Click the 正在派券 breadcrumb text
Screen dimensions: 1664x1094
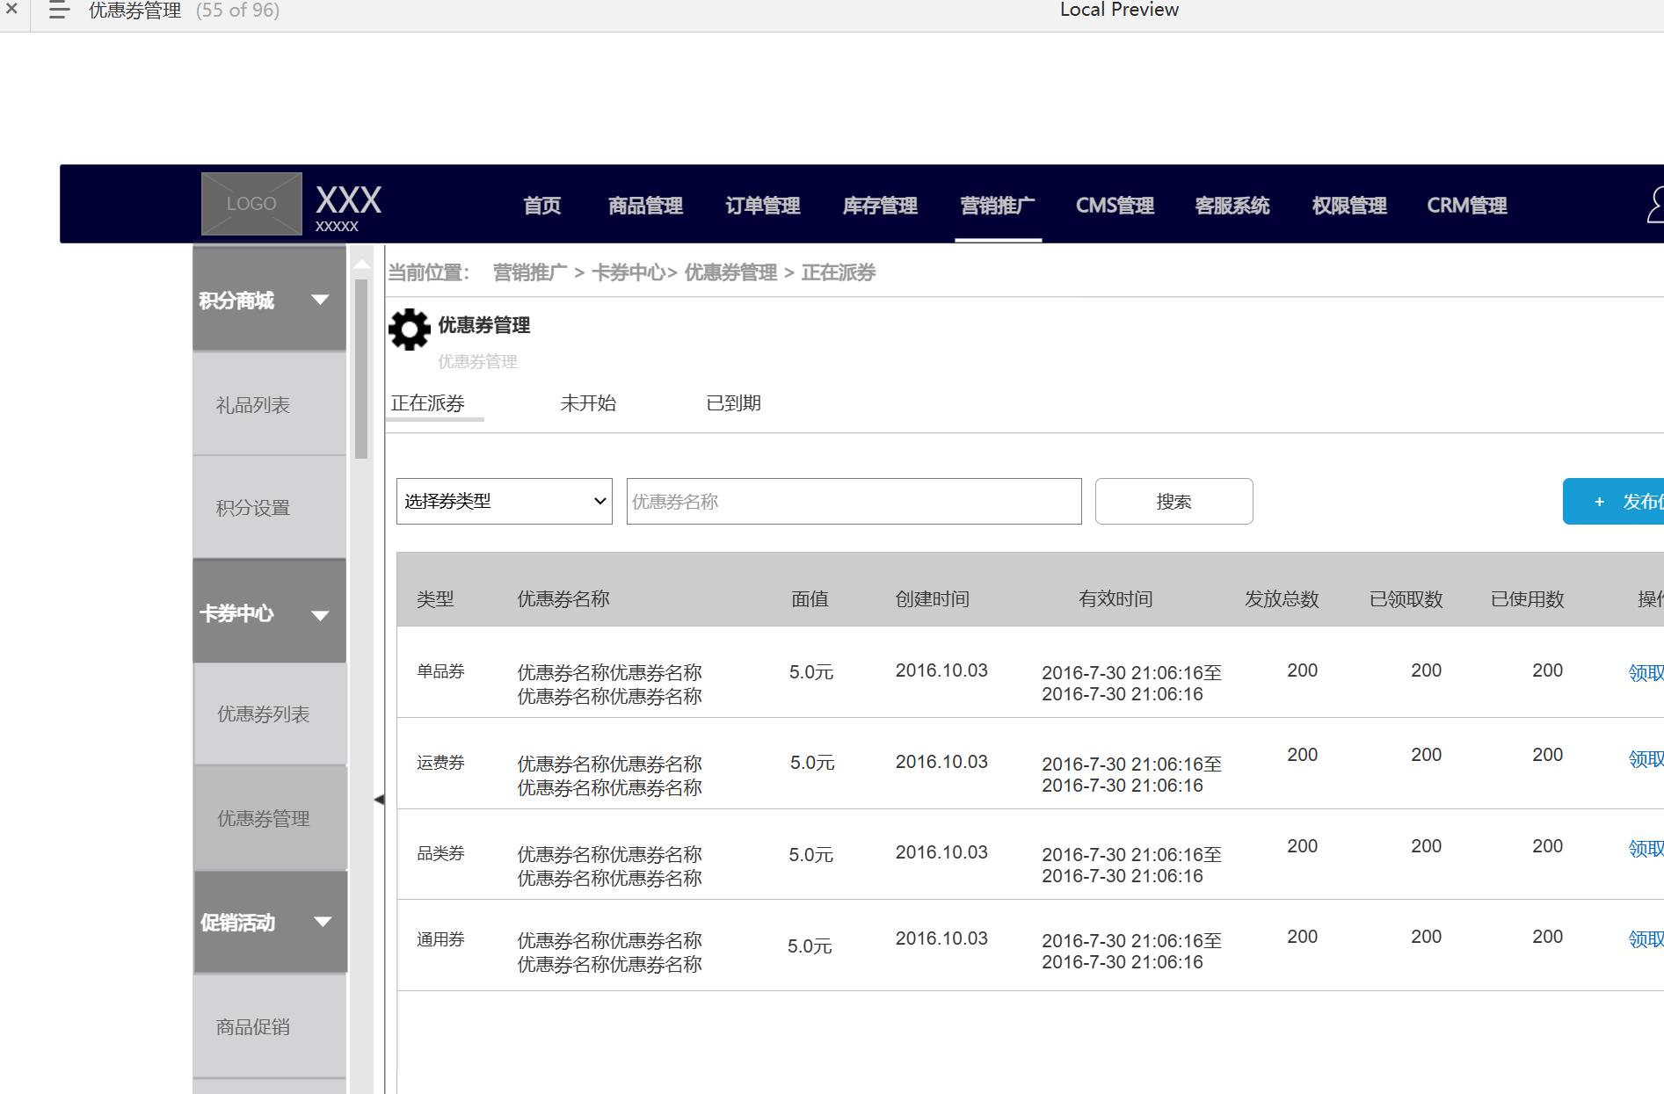coord(839,273)
